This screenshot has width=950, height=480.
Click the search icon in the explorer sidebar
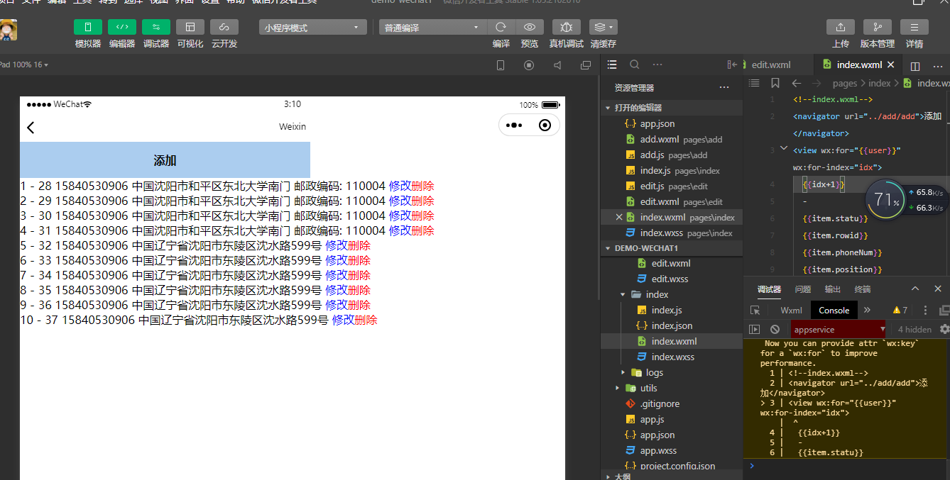[x=635, y=65]
